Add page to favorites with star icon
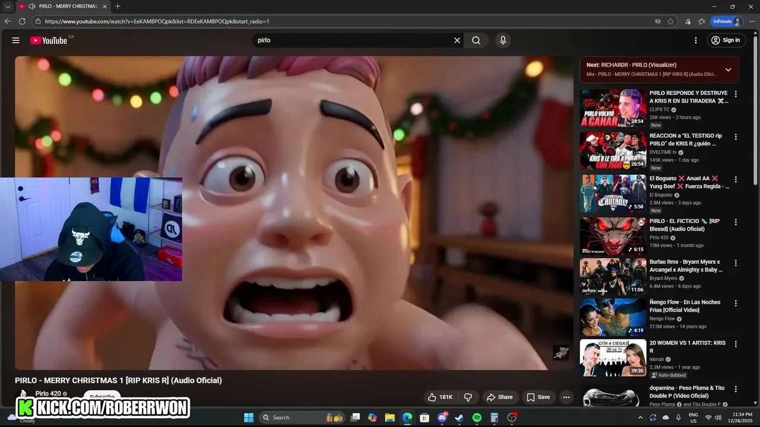The width and height of the screenshot is (760, 427). [x=670, y=21]
